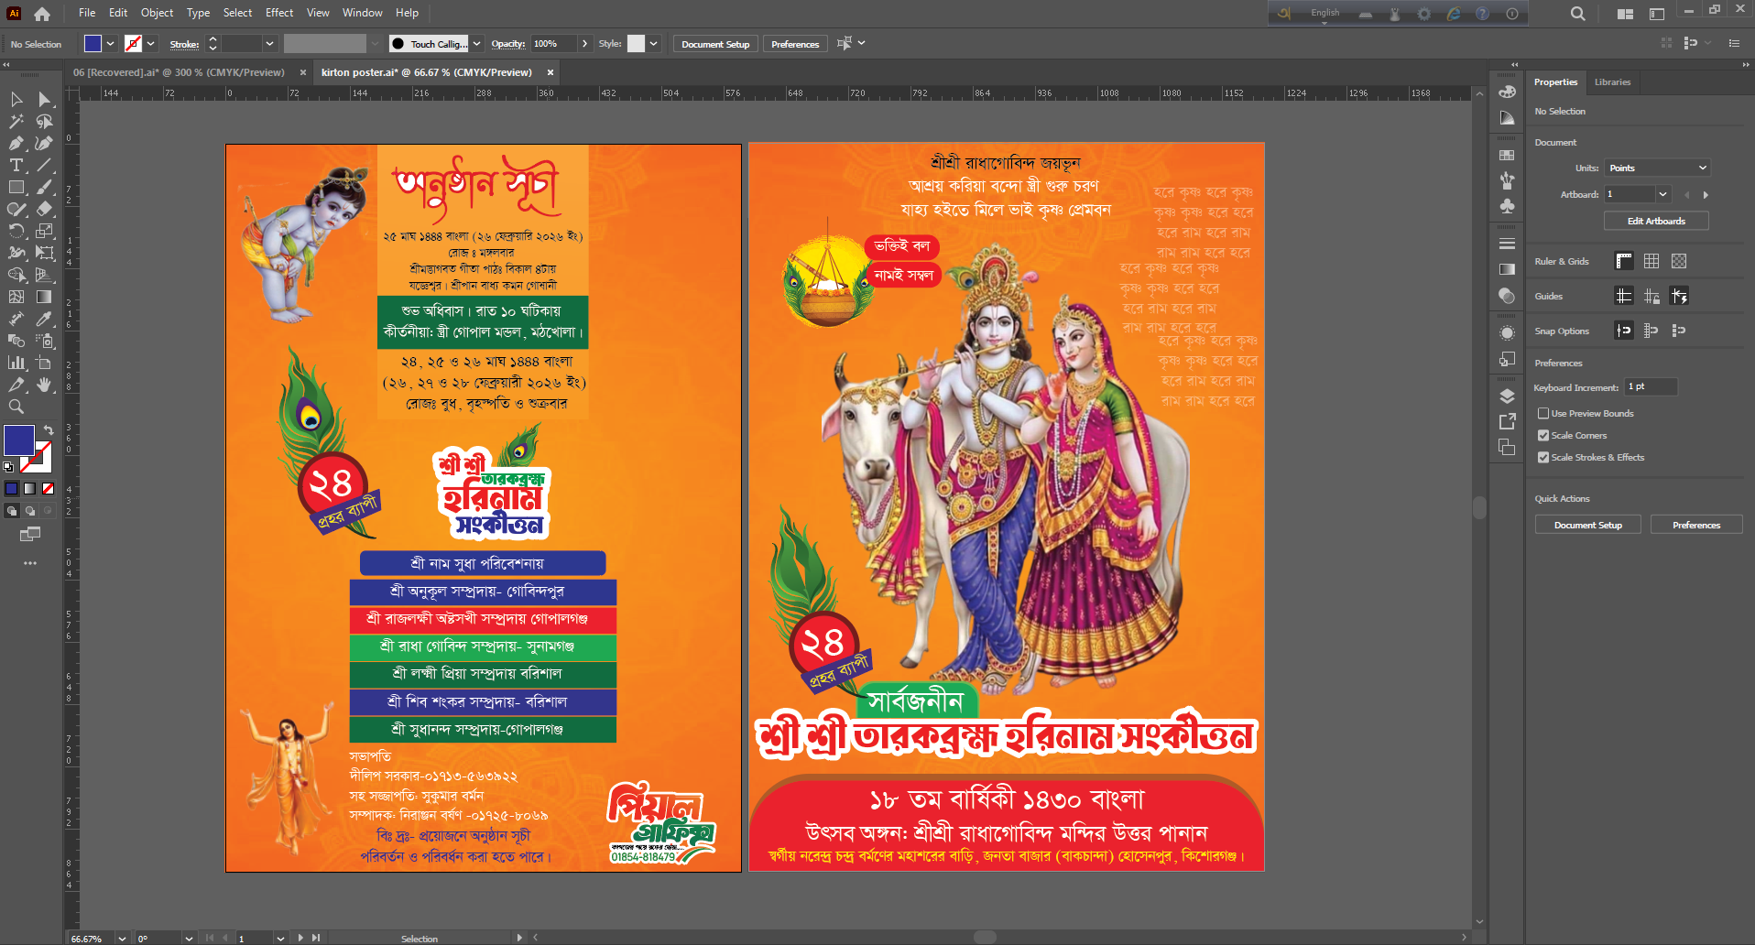Screen dimensions: 1755x945
Task: Click the Edit Artboards button
Action: click(1655, 221)
